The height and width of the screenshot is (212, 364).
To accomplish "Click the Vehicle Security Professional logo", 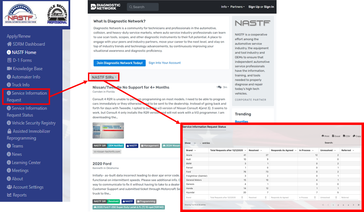I will 57,14.
